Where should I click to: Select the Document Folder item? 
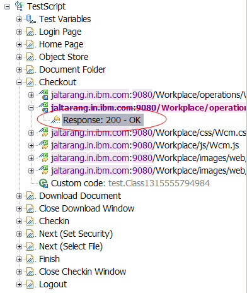[x=72, y=69]
